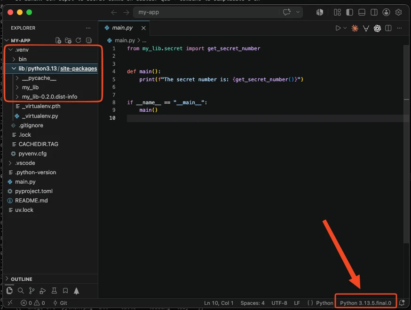Toggle the bottom panel visibility
411x310 pixels.
[x=362, y=12]
